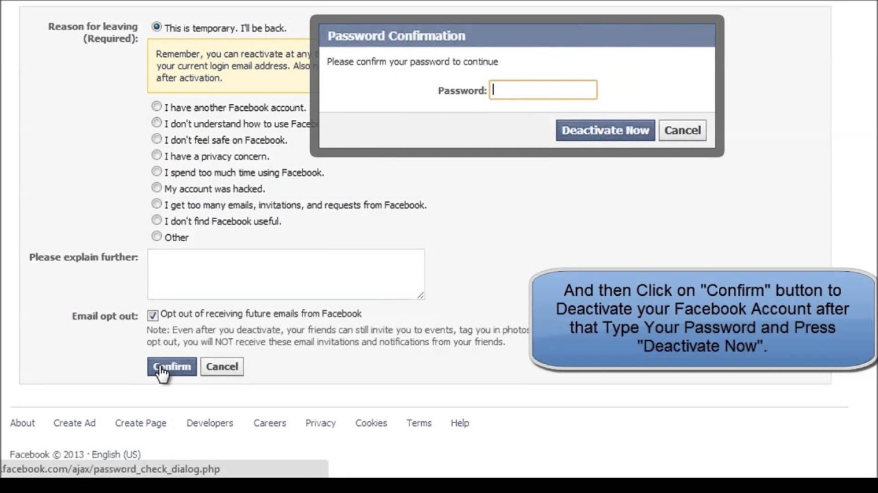
Task: Follow the Create Page footer link
Action: (x=141, y=423)
